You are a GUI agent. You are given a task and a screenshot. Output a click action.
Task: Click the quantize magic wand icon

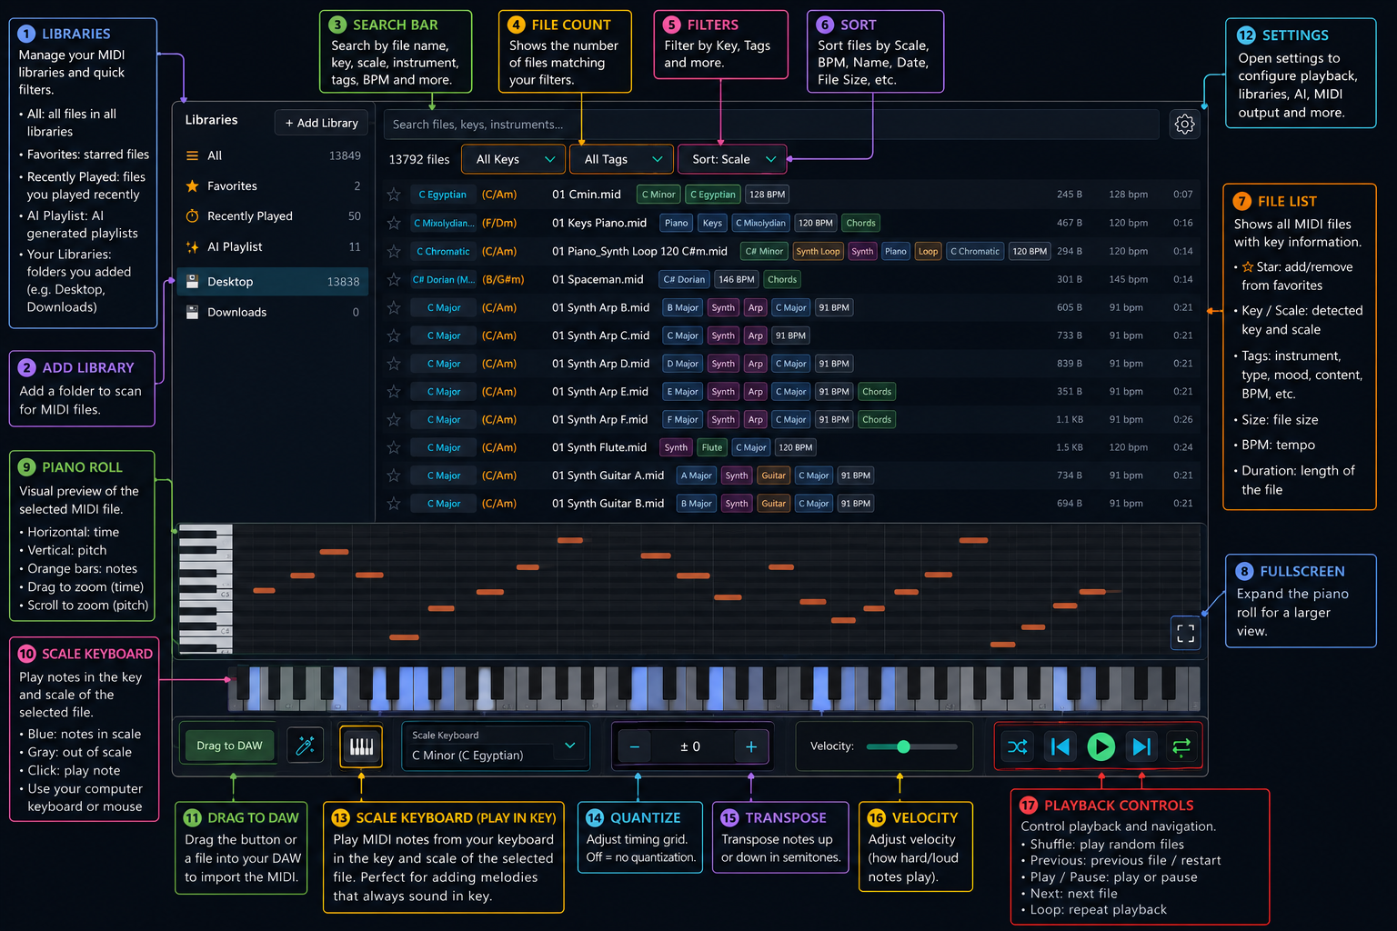(306, 746)
